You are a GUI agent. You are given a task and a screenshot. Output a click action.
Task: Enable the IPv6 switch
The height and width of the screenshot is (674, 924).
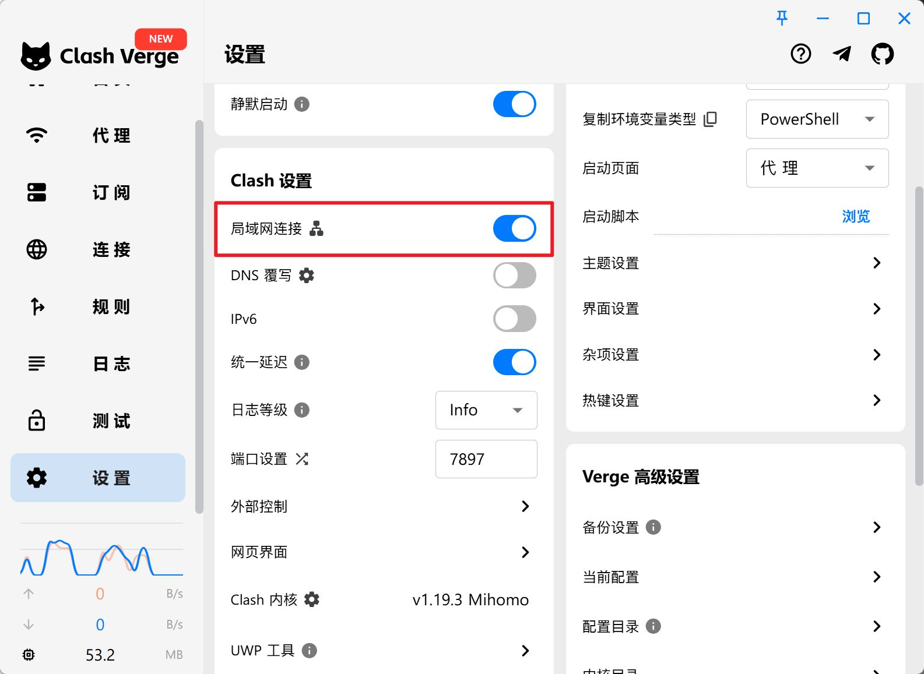tap(515, 319)
